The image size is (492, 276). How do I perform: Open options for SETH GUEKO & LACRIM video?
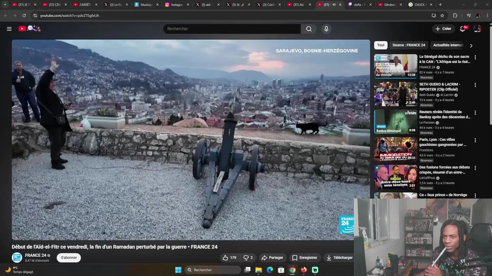(x=475, y=85)
